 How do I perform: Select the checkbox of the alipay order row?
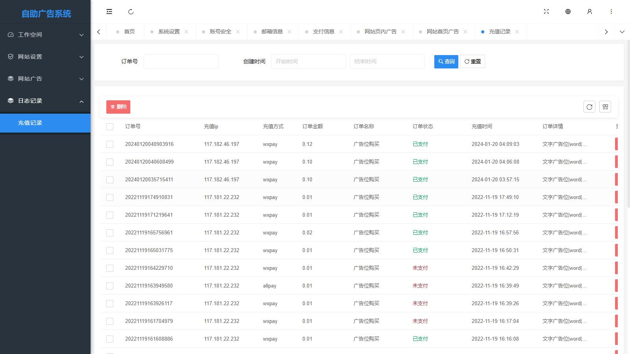point(110,286)
